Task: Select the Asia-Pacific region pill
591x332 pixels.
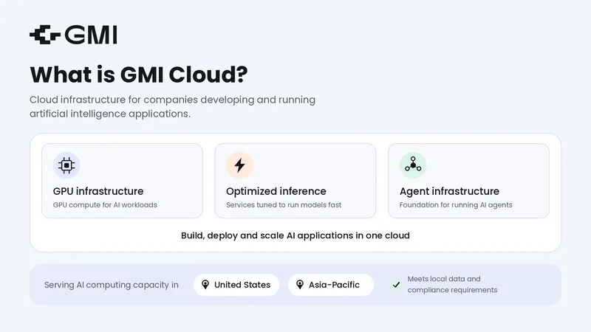Action: 331,285
